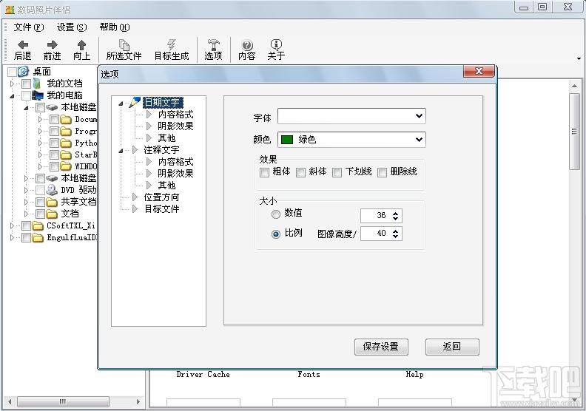The height and width of the screenshot is (411, 586).
Task: Click the Pytho folder icon
Action: (66, 143)
